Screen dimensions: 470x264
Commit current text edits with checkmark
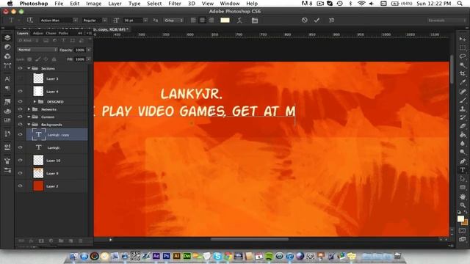317,20
